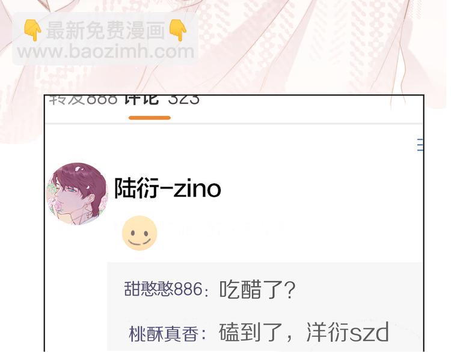This screenshot has width=451, height=352.
Task: Open the 甜憨憨886 commenter profile
Action: 164,289
